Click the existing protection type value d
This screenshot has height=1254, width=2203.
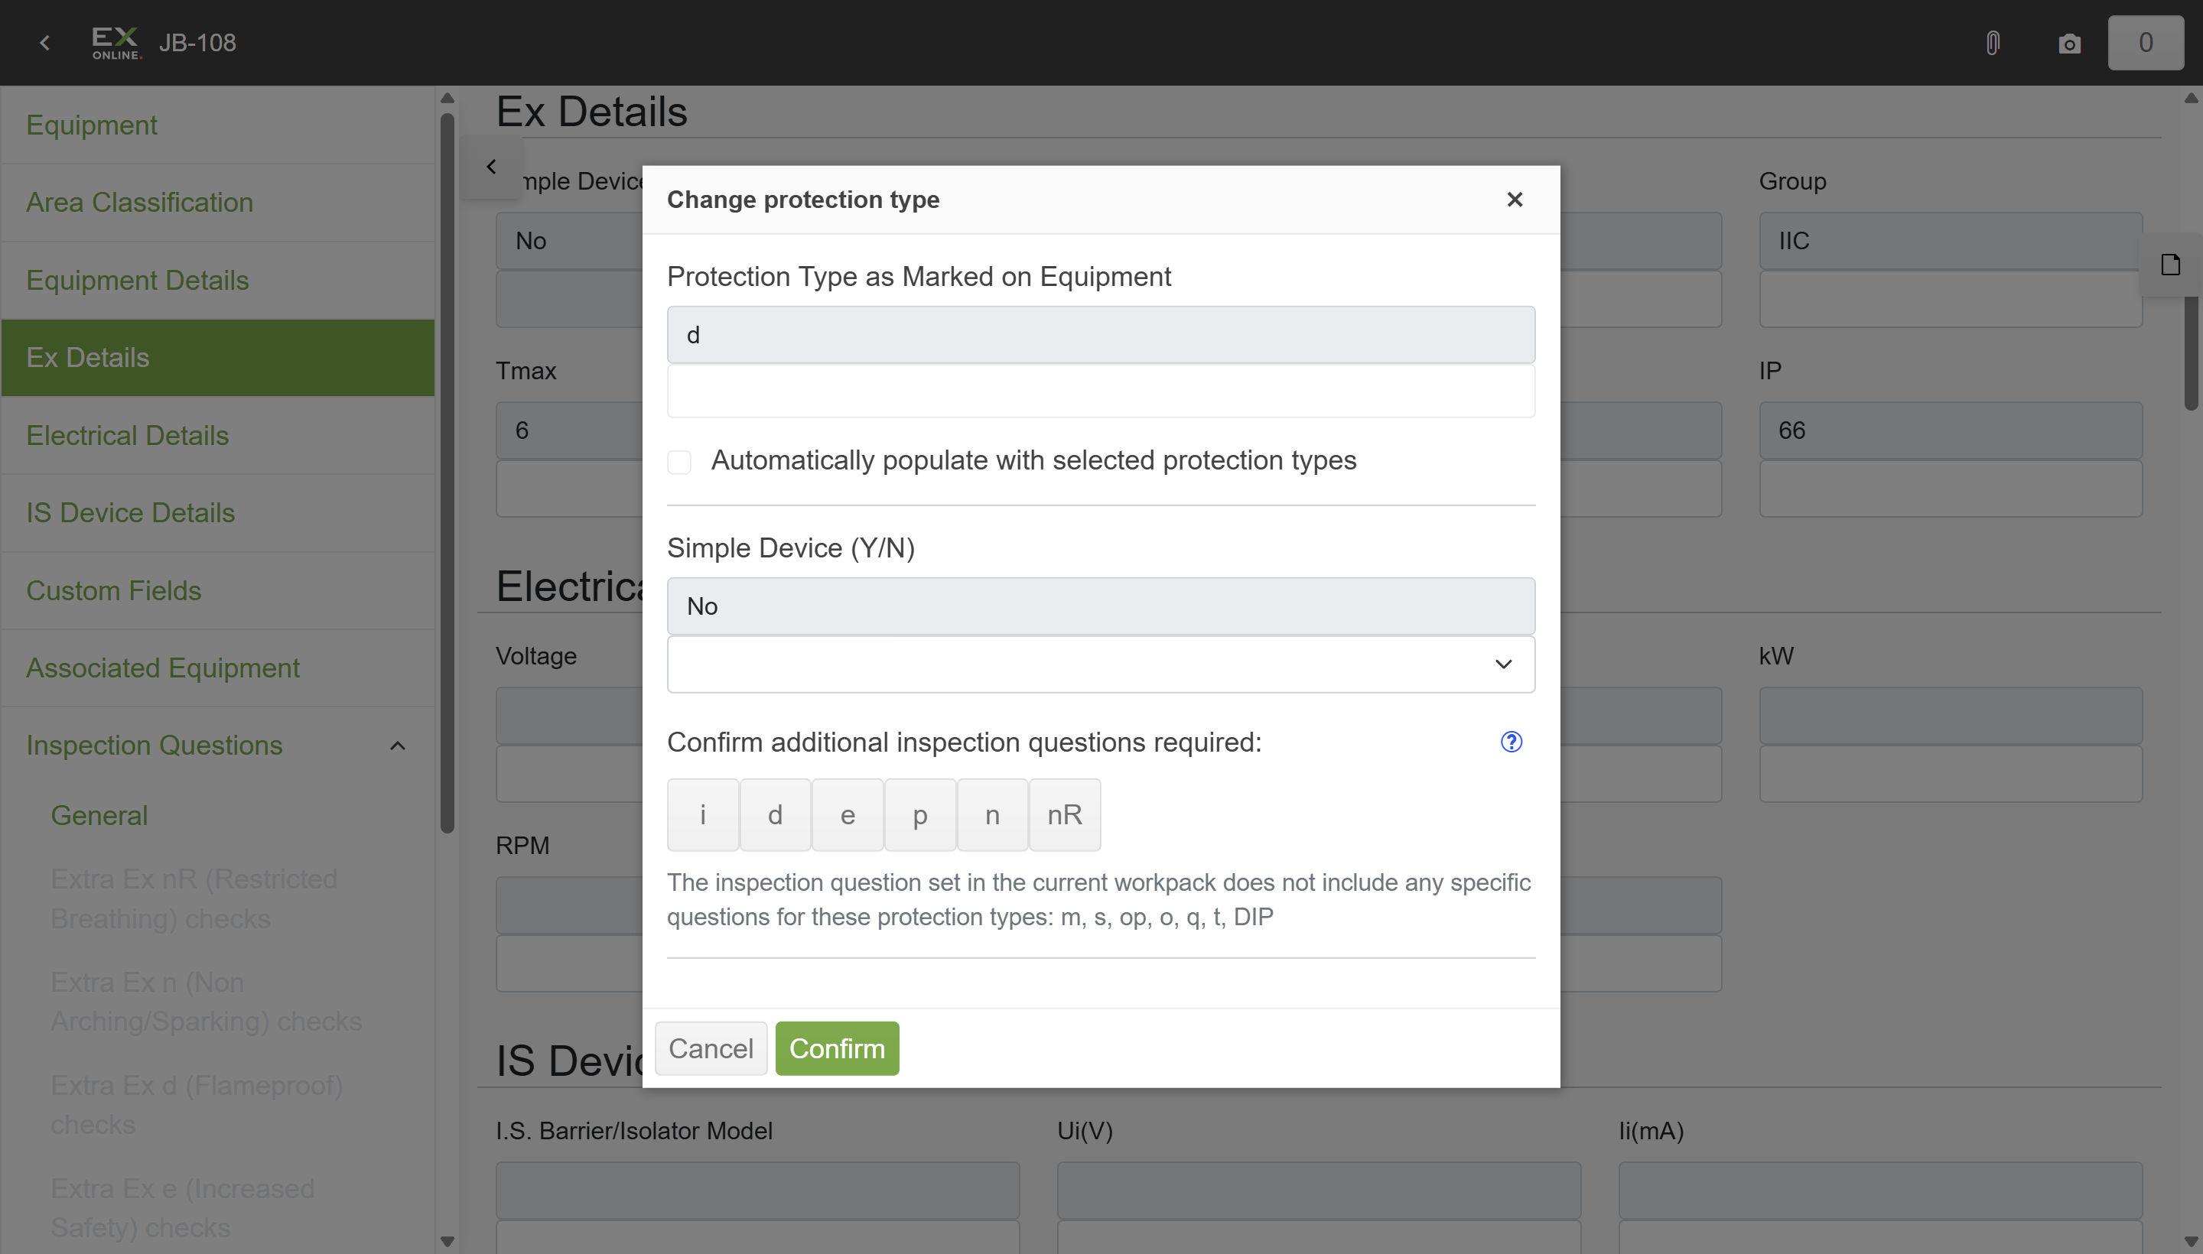pyautogui.click(x=1101, y=335)
